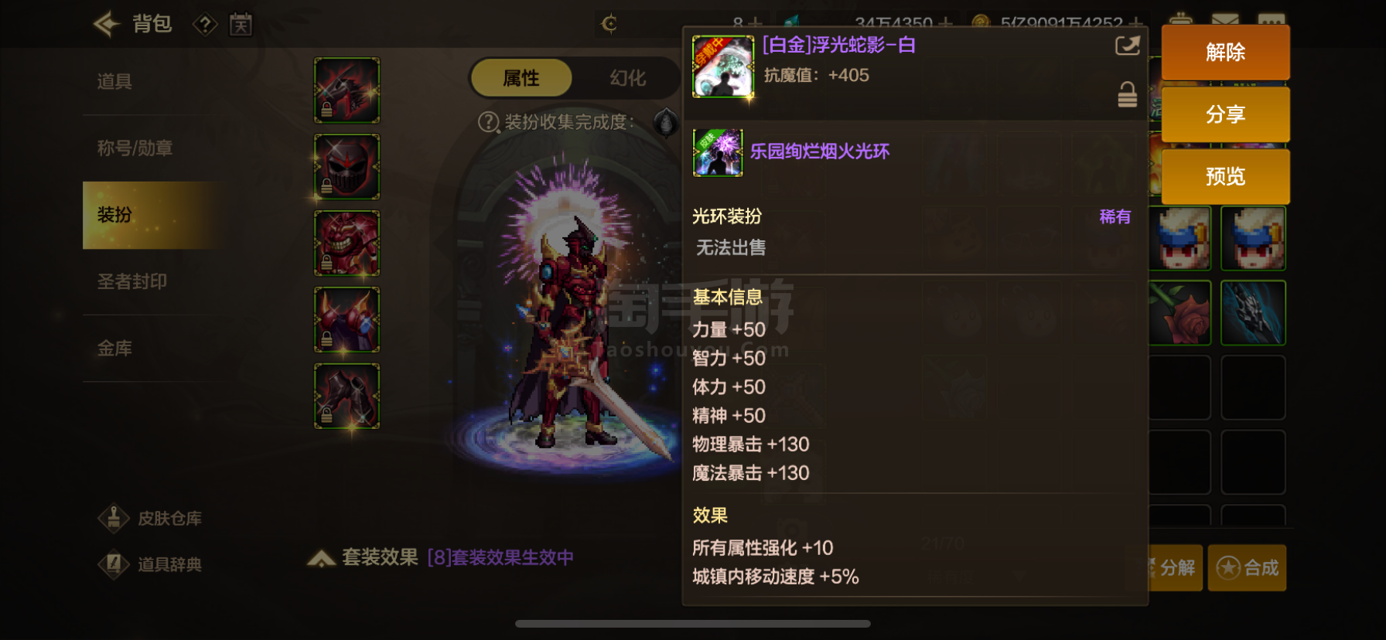Open 装扮收集完成度 help tooltip
1386x640 pixels.
click(x=489, y=122)
